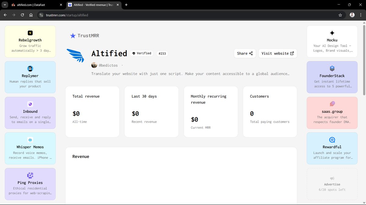Click the saas.group fingerprint icon
The image size is (366, 205).
pyautogui.click(x=332, y=104)
